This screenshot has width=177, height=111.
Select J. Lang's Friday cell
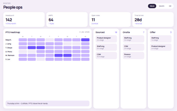pyautogui.click(x=58, y=44)
